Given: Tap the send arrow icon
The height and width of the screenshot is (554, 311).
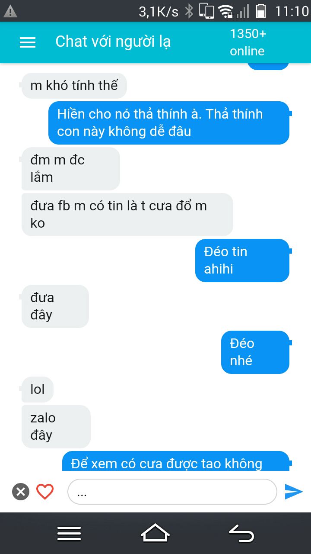Looking at the screenshot, I should 294,492.
